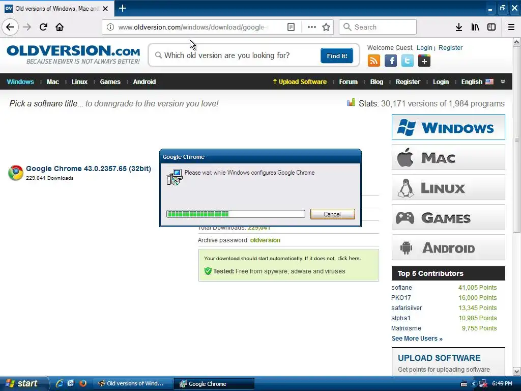This screenshot has width=521, height=391.
Task: Open the Windows start button
Action: pos(24,383)
